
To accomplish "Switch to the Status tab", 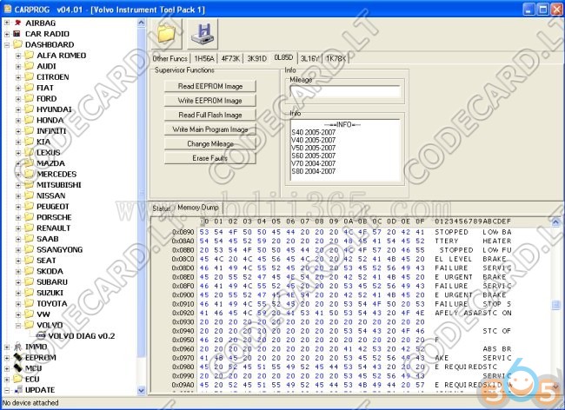I will click(x=161, y=208).
